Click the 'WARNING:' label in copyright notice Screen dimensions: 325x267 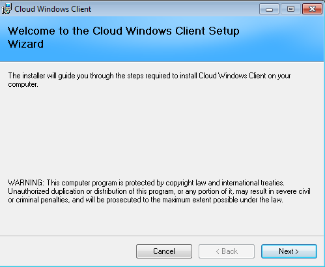[26, 183]
